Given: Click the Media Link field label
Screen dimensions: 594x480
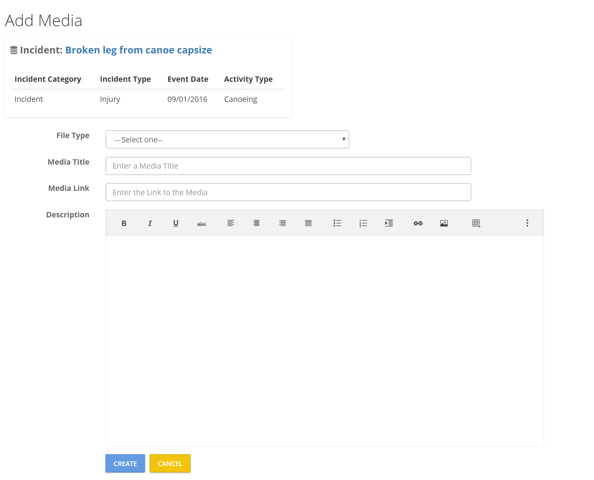Looking at the screenshot, I should [69, 188].
